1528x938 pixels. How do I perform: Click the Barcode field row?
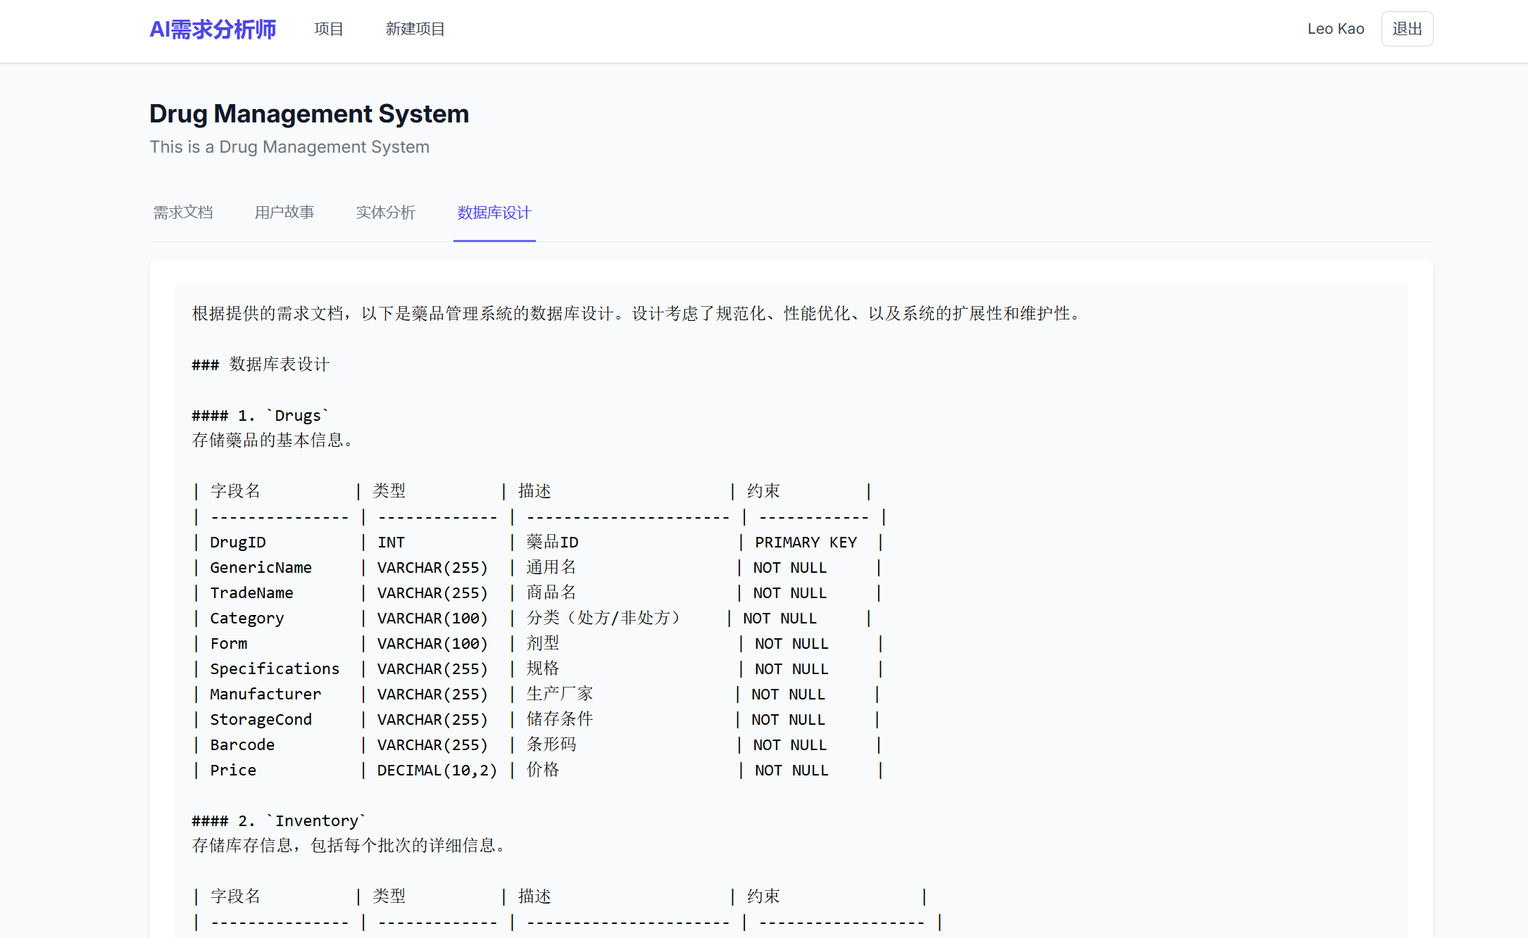coord(242,744)
